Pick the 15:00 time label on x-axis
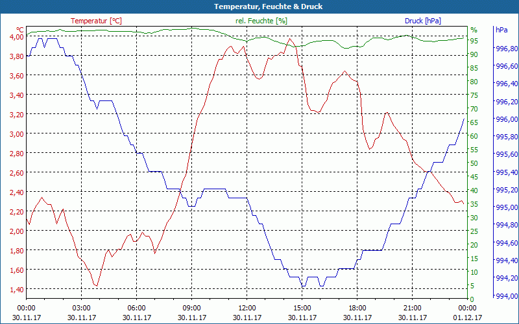 click(302, 308)
